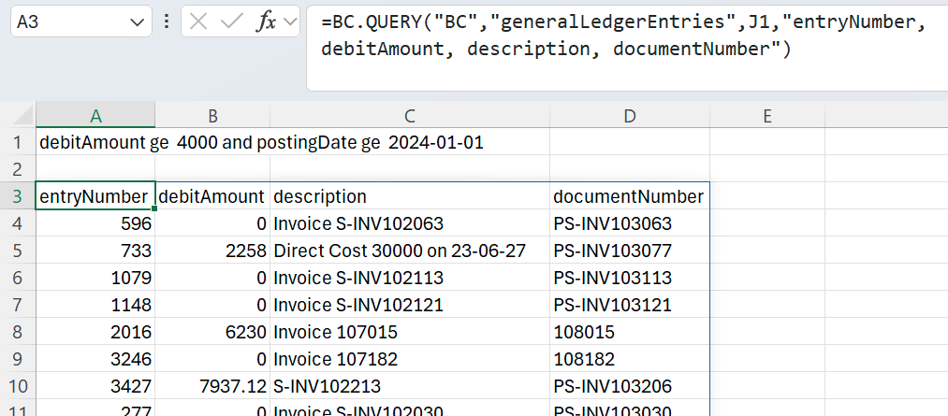Click the Enter checkmark in formula bar
The image size is (948, 416).
pos(230,22)
